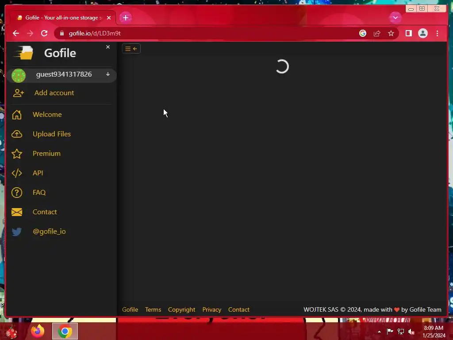Click the Google icon in address bar
The width and height of the screenshot is (453, 340).
tap(363, 33)
